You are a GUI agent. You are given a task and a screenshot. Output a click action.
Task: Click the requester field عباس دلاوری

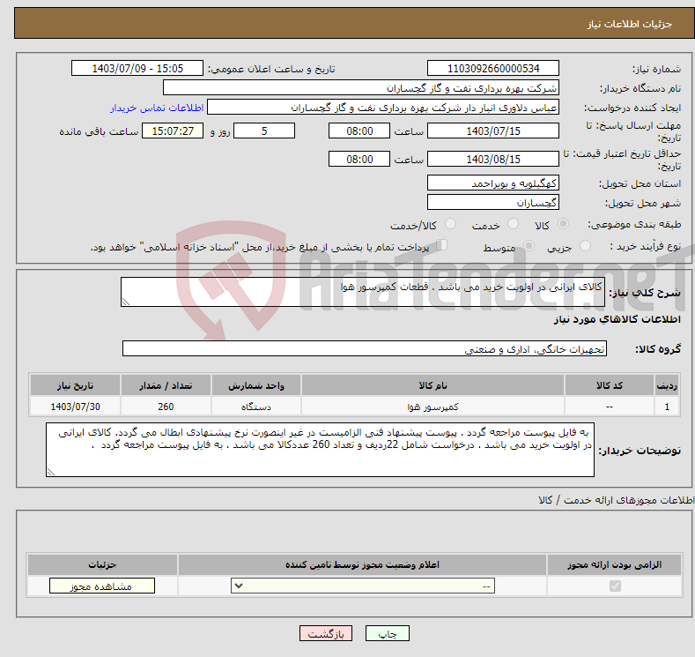point(383,108)
